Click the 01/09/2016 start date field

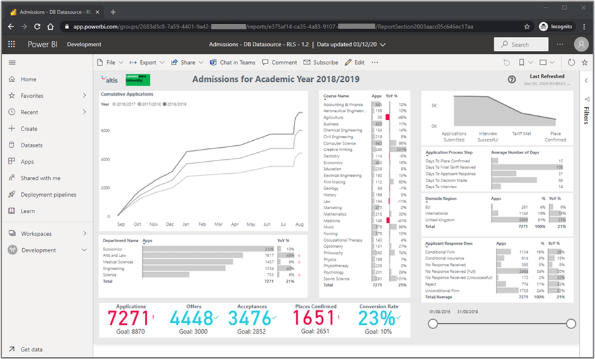coord(440,311)
